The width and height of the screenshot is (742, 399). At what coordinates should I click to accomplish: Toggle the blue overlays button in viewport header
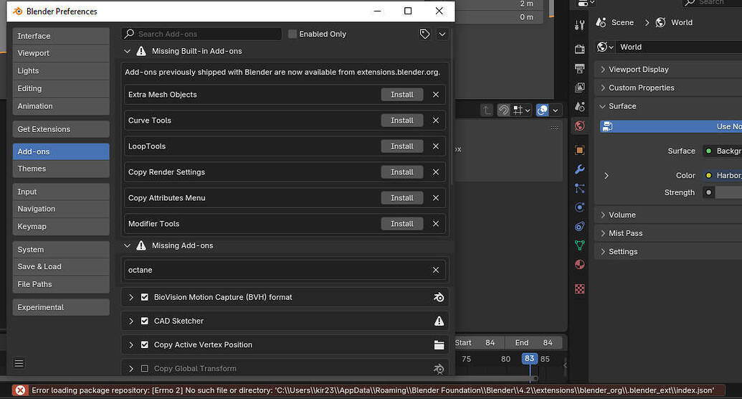pyautogui.click(x=542, y=111)
